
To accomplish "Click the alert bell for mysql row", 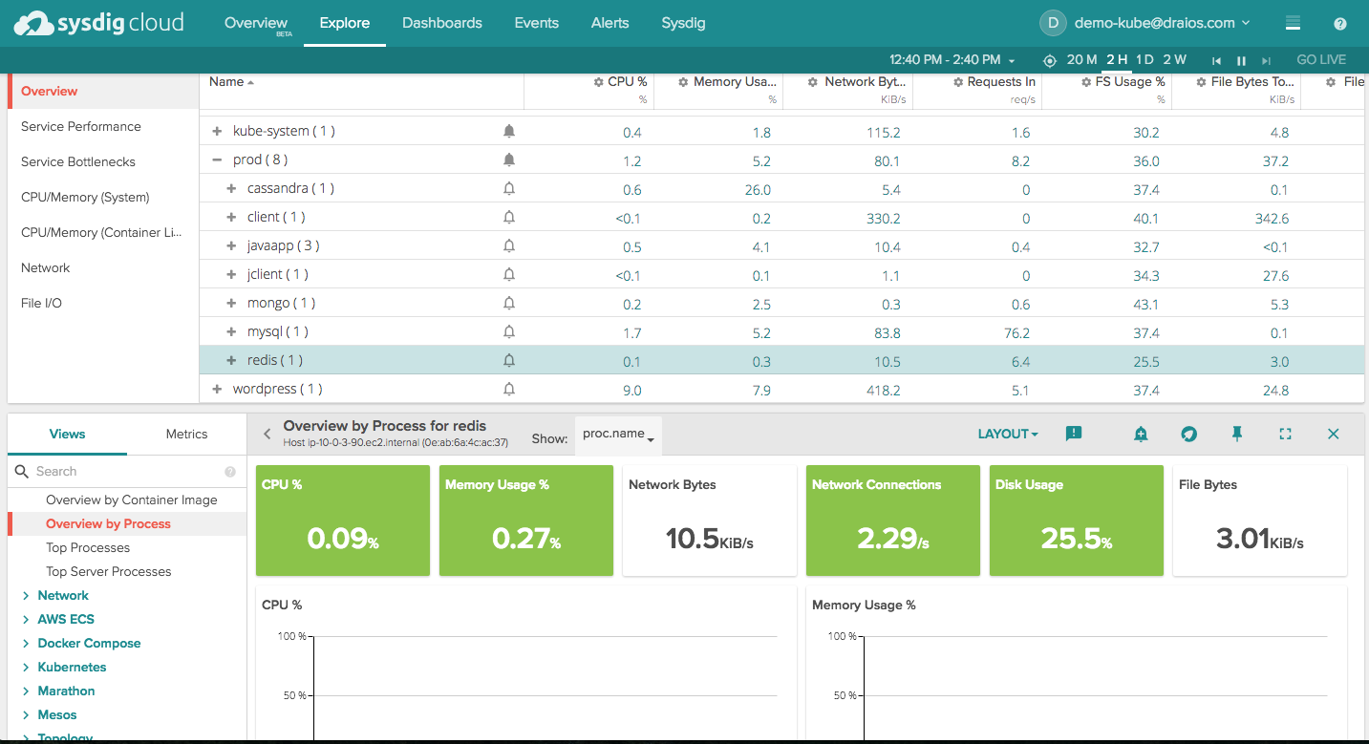I will coord(509,331).
